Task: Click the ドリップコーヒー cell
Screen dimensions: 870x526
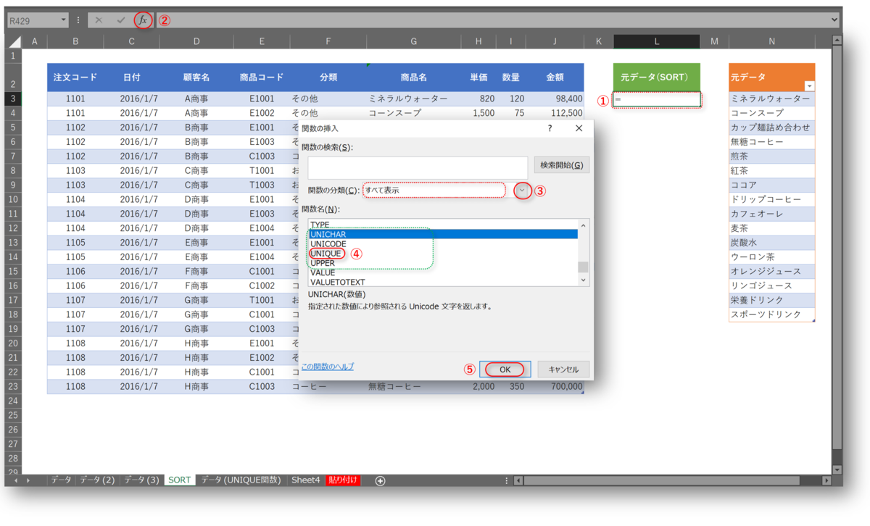Action: [771, 199]
